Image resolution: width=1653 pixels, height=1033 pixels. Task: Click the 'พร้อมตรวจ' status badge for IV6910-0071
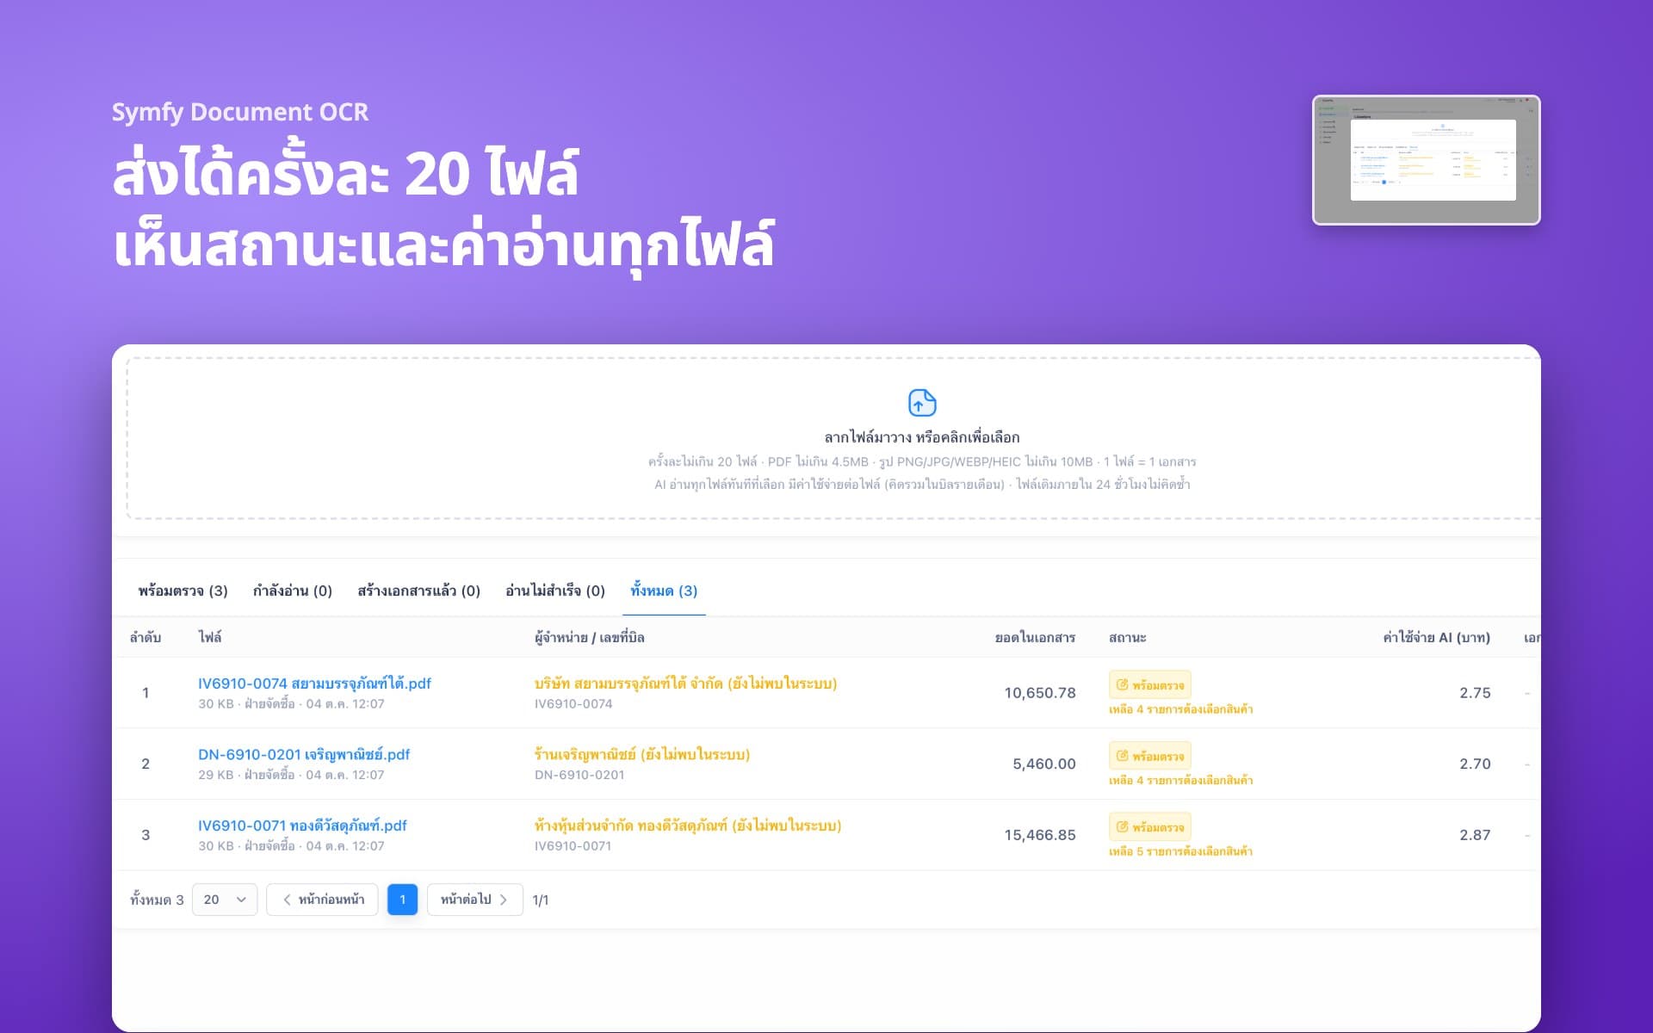[x=1150, y=827]
